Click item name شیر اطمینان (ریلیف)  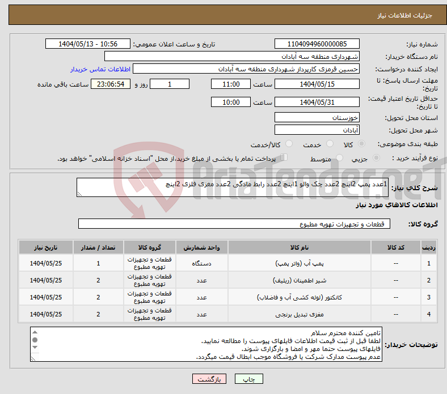(x=300, y=280)
